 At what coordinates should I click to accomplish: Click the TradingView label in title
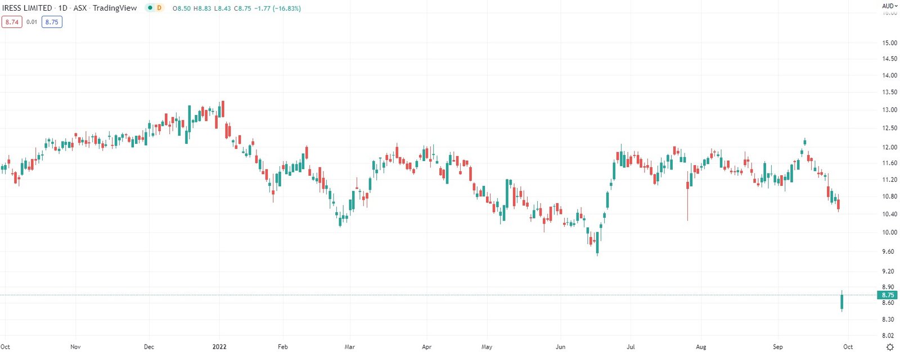(x=115, y=8)
